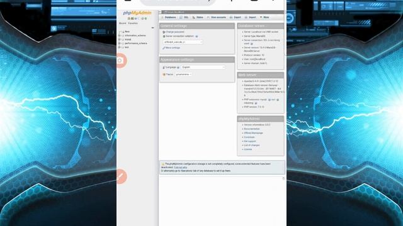Select information_schema database in tree
Viewport: 403px width, 226px height.
point(135,36)
